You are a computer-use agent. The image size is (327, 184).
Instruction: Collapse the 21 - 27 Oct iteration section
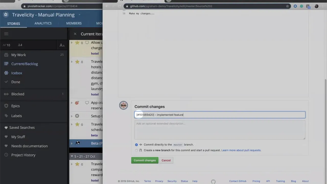[x=72, y=156]
